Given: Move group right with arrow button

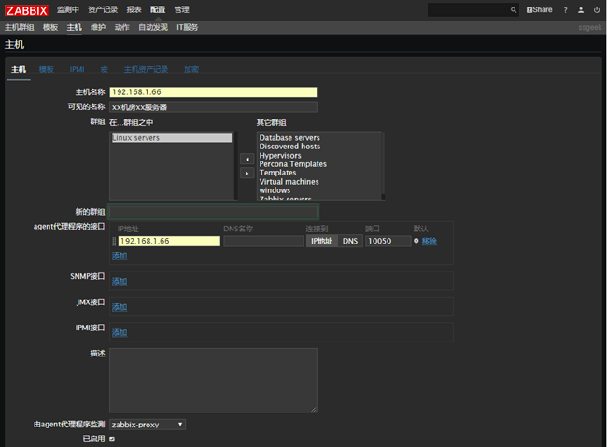Looking at the screenshot, I should [x=247, y=173].
